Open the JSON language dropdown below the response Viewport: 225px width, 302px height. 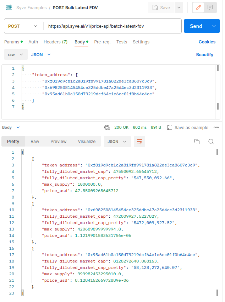117,141
